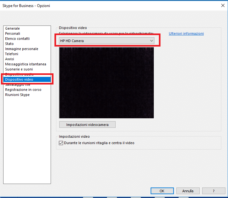
Task: Open help with the ? button
Action: click(214, 191)
